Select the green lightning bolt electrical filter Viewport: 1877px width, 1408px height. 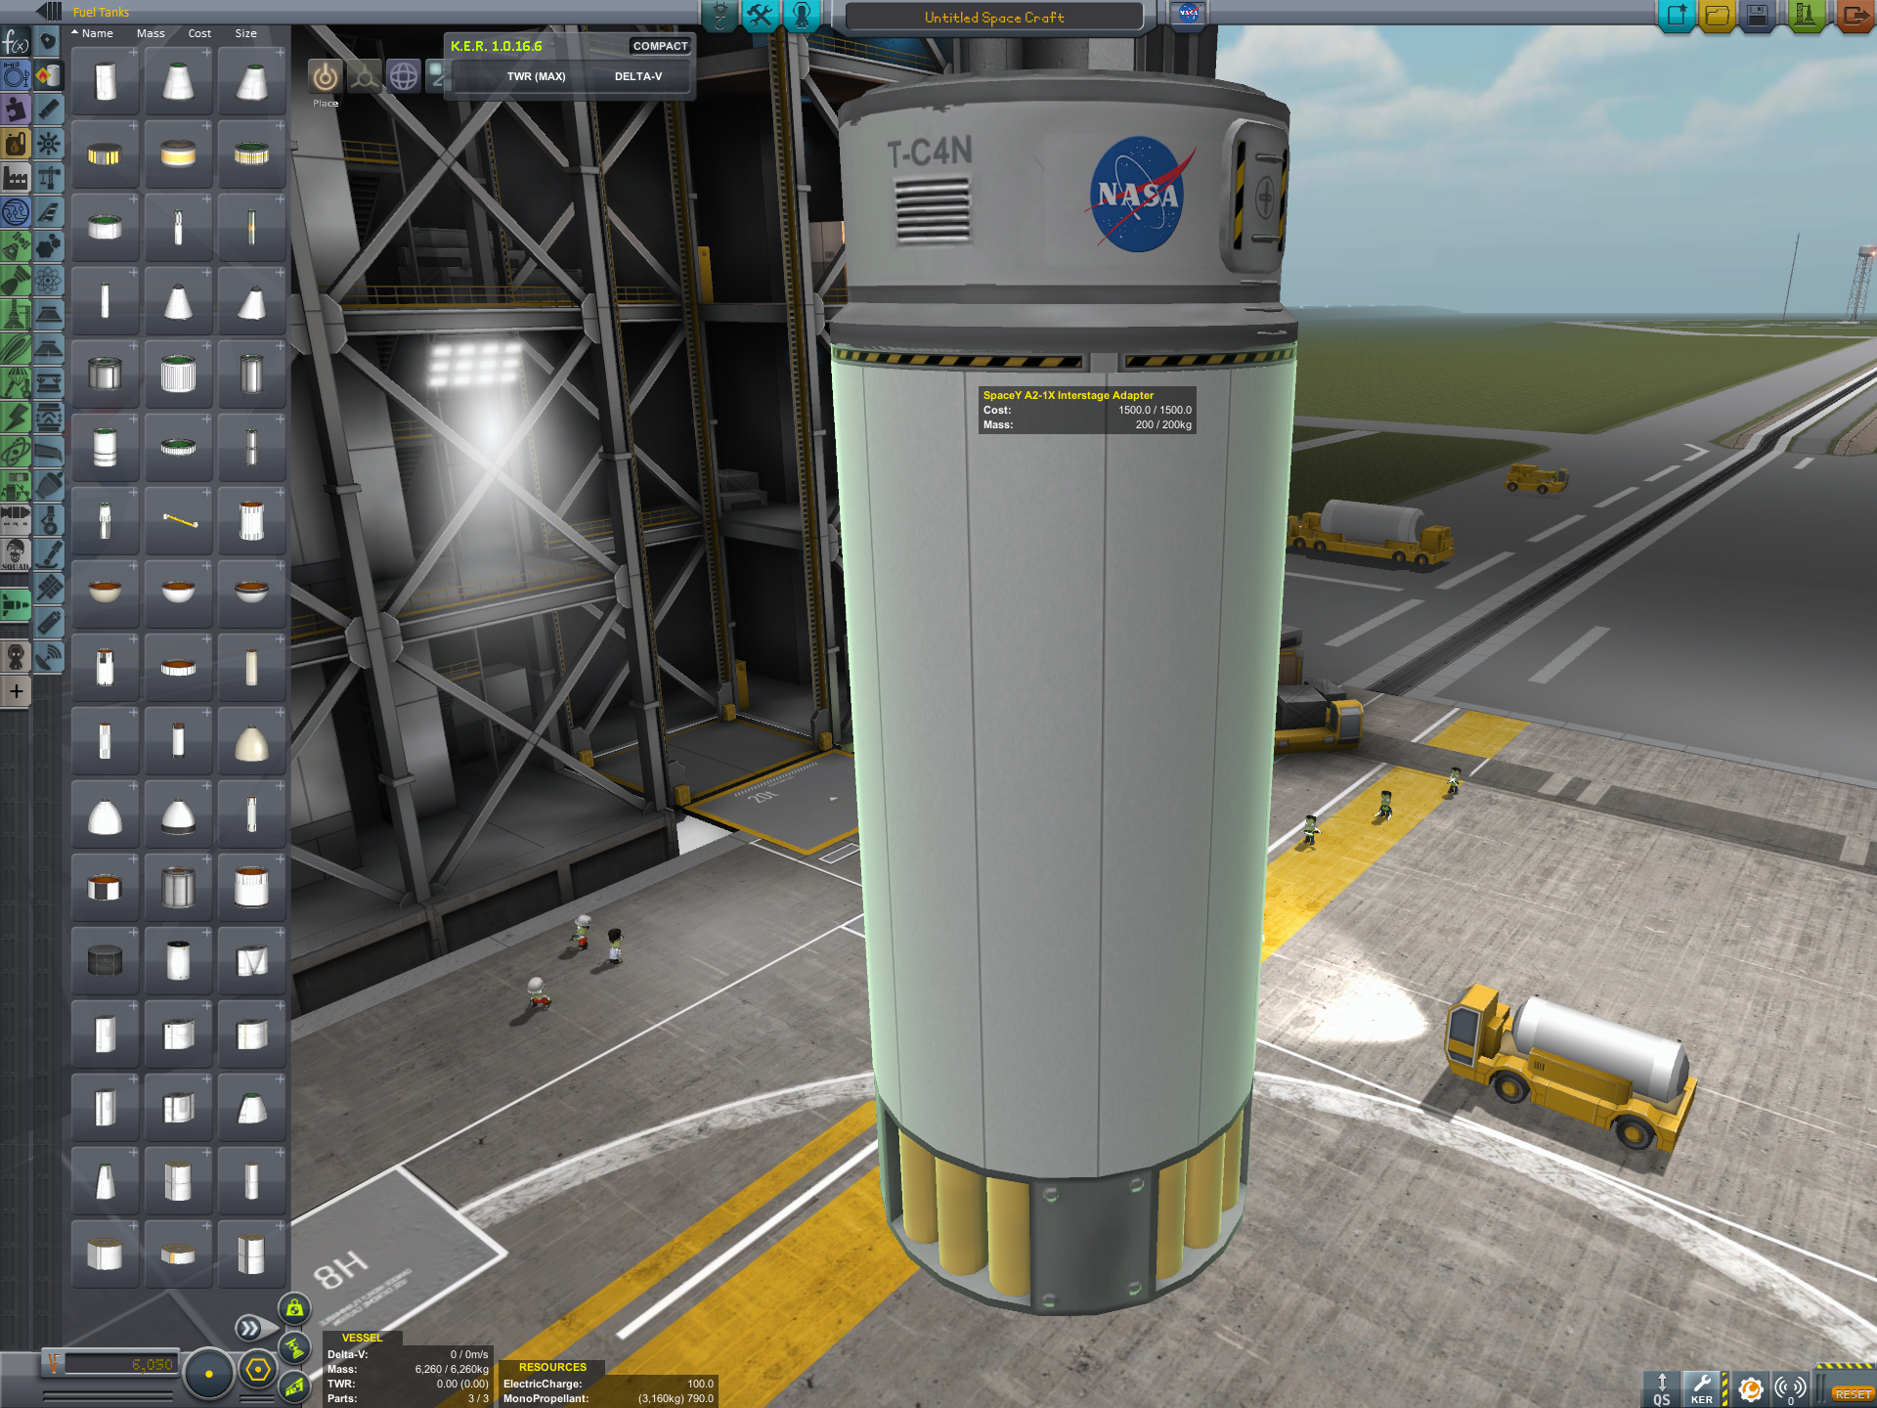point(16,417)
